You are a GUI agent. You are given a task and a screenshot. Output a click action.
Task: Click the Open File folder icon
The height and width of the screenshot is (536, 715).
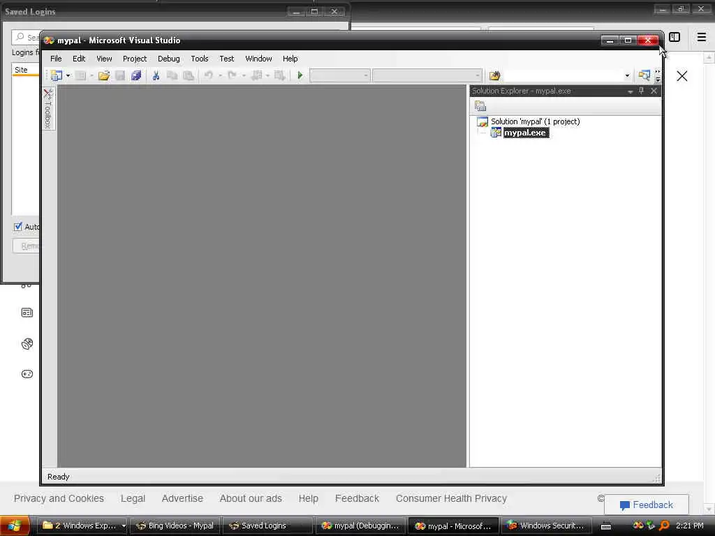click(x=104, y=75)
